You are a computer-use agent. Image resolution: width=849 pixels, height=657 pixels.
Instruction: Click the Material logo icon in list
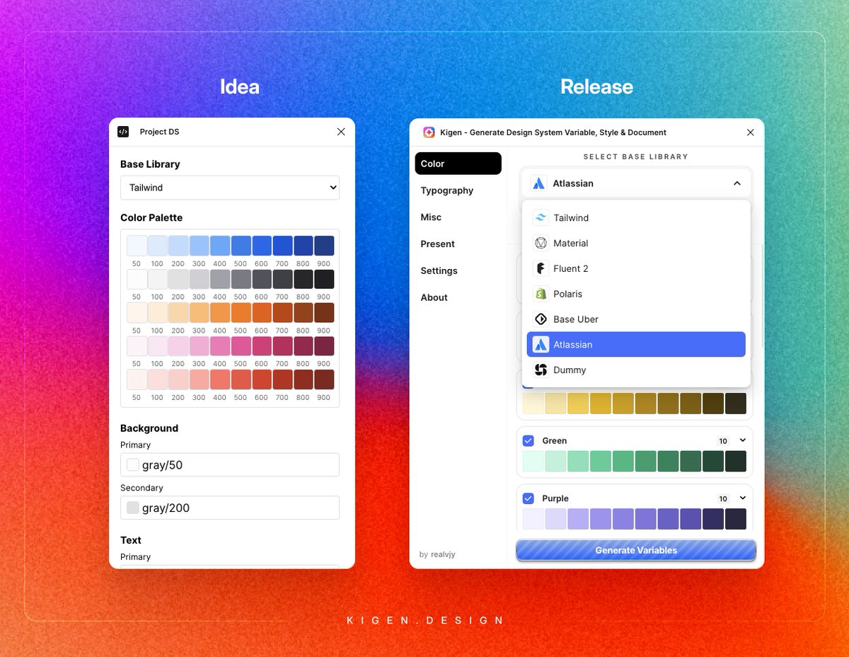(x=541, y=244)
